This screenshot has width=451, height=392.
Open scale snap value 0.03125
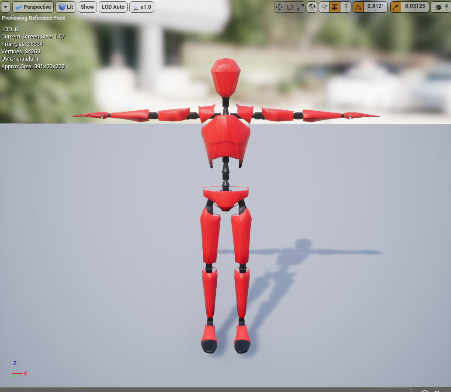(415, 7)
